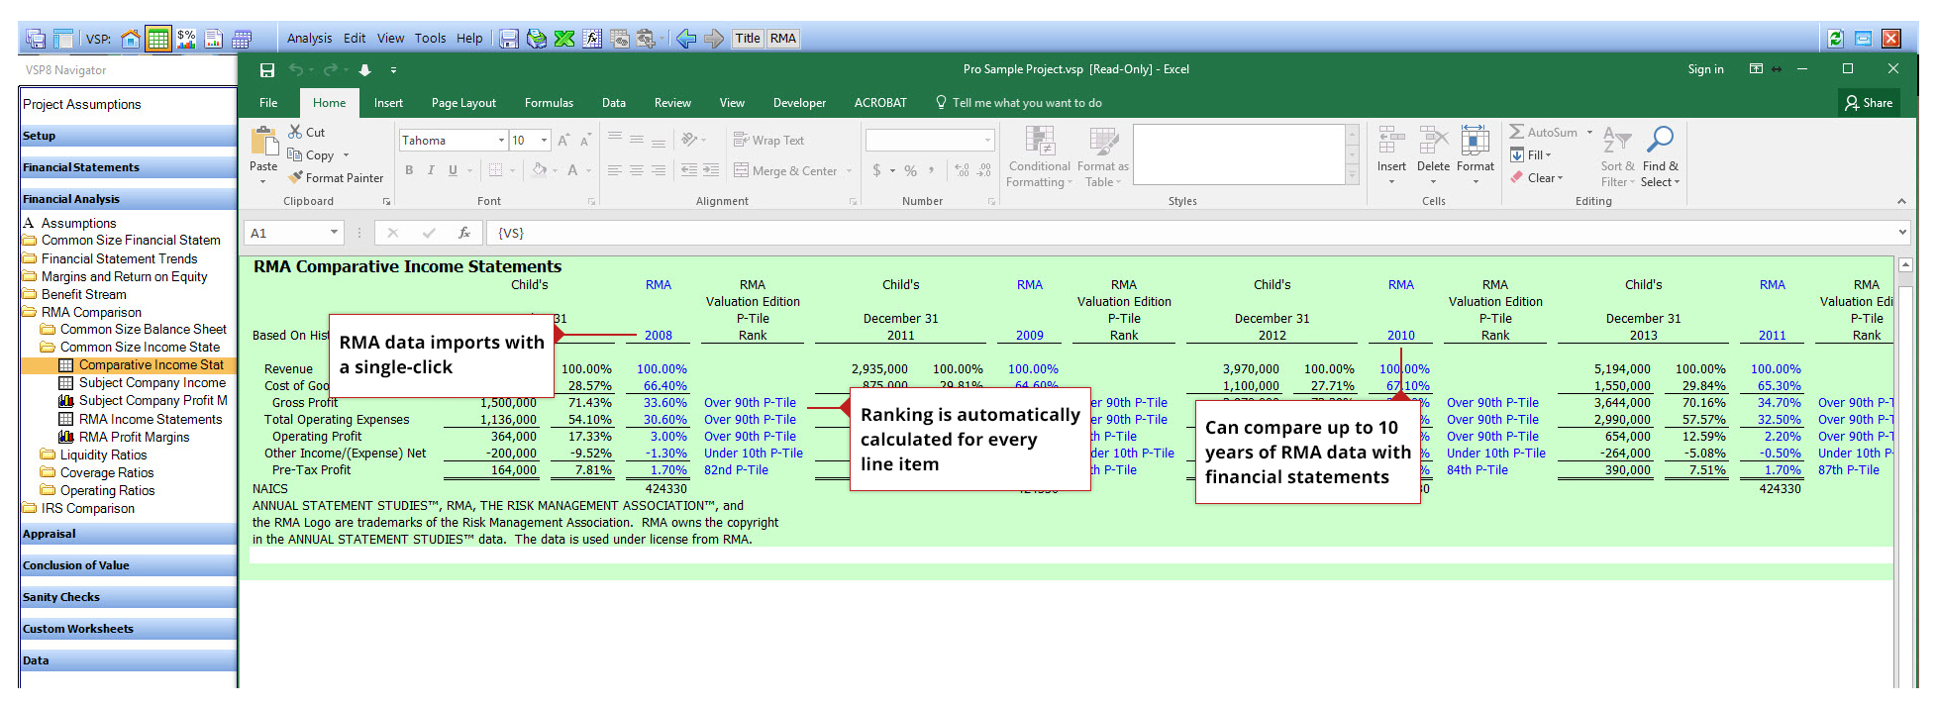Click the Increase Font Size icon

pos(563,141)
